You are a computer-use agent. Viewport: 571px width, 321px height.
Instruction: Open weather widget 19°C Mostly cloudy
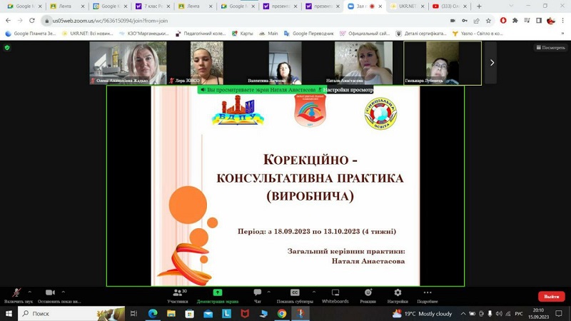(422, 313)
